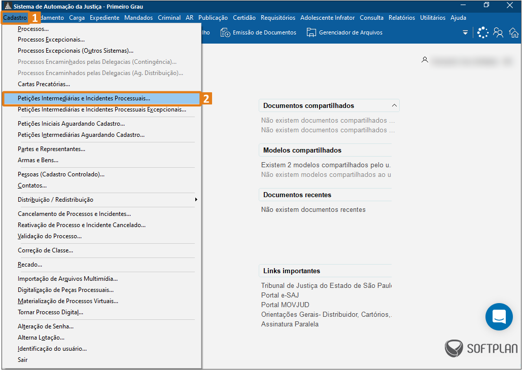Expand the Distribuição / Redistribuição submenu
The height and width of the screenshot is (370, 522).
click(x=102, y=200)
